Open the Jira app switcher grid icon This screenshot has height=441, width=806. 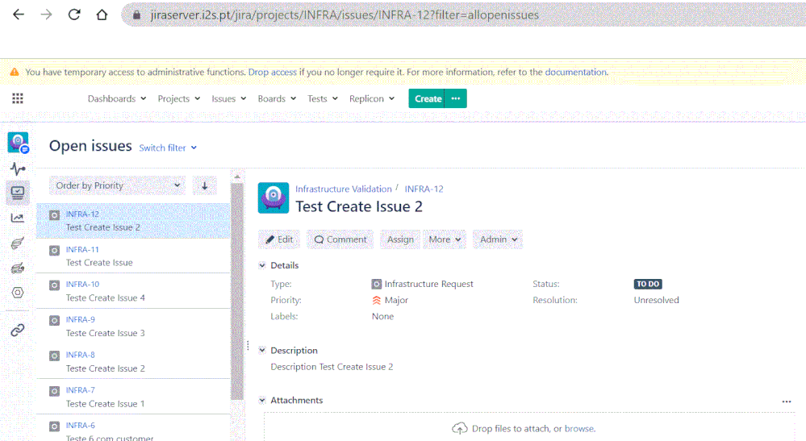tap(18, 98)
